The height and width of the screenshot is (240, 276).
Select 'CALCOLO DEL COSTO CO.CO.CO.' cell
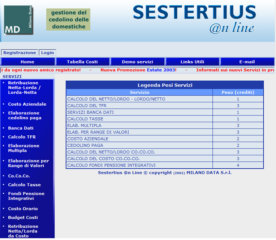click(139, 159)
